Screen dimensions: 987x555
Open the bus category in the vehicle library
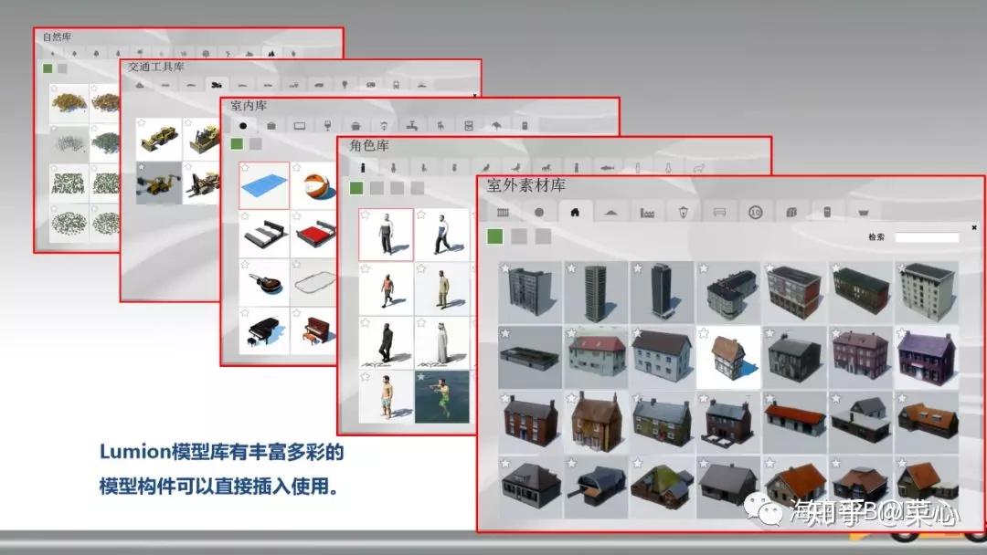pos(371,83)
